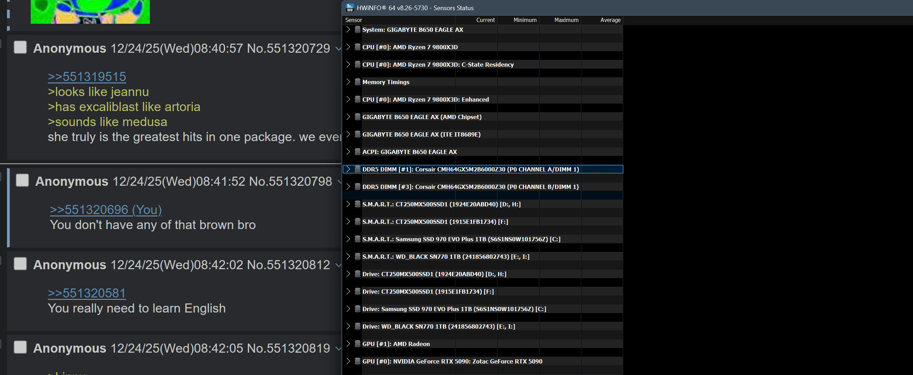Screen dimensions: 913x375
Task: Expand the CPU [#0]: AMD Ryzen 7 9800X3D node
Action: pyautogui.click(x=348, y=47)
